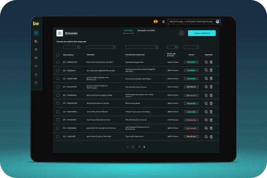Select checkbox for Andres Camilo Cardenas row
This screenshot has width=267, height=178.
(x=58, y=87)
